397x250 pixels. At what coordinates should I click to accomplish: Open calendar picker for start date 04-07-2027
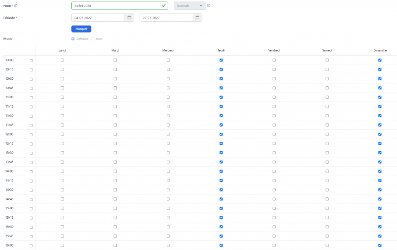[x=129, y=17]
